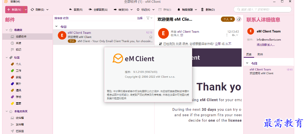Click the eM Client Team sender link in the reading pane
This screenshot has width=306, height=134.
click(188, 31)
